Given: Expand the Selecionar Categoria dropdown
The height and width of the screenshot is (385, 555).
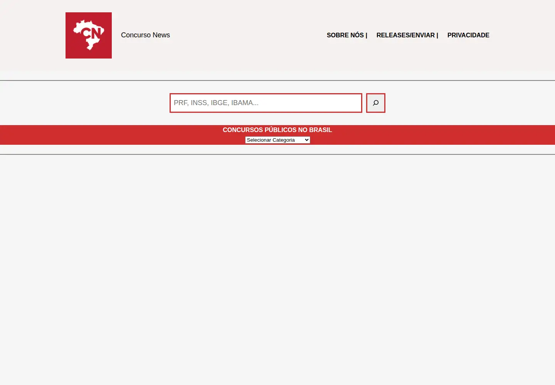Looking at the screenshot, I should pos(277,140).
